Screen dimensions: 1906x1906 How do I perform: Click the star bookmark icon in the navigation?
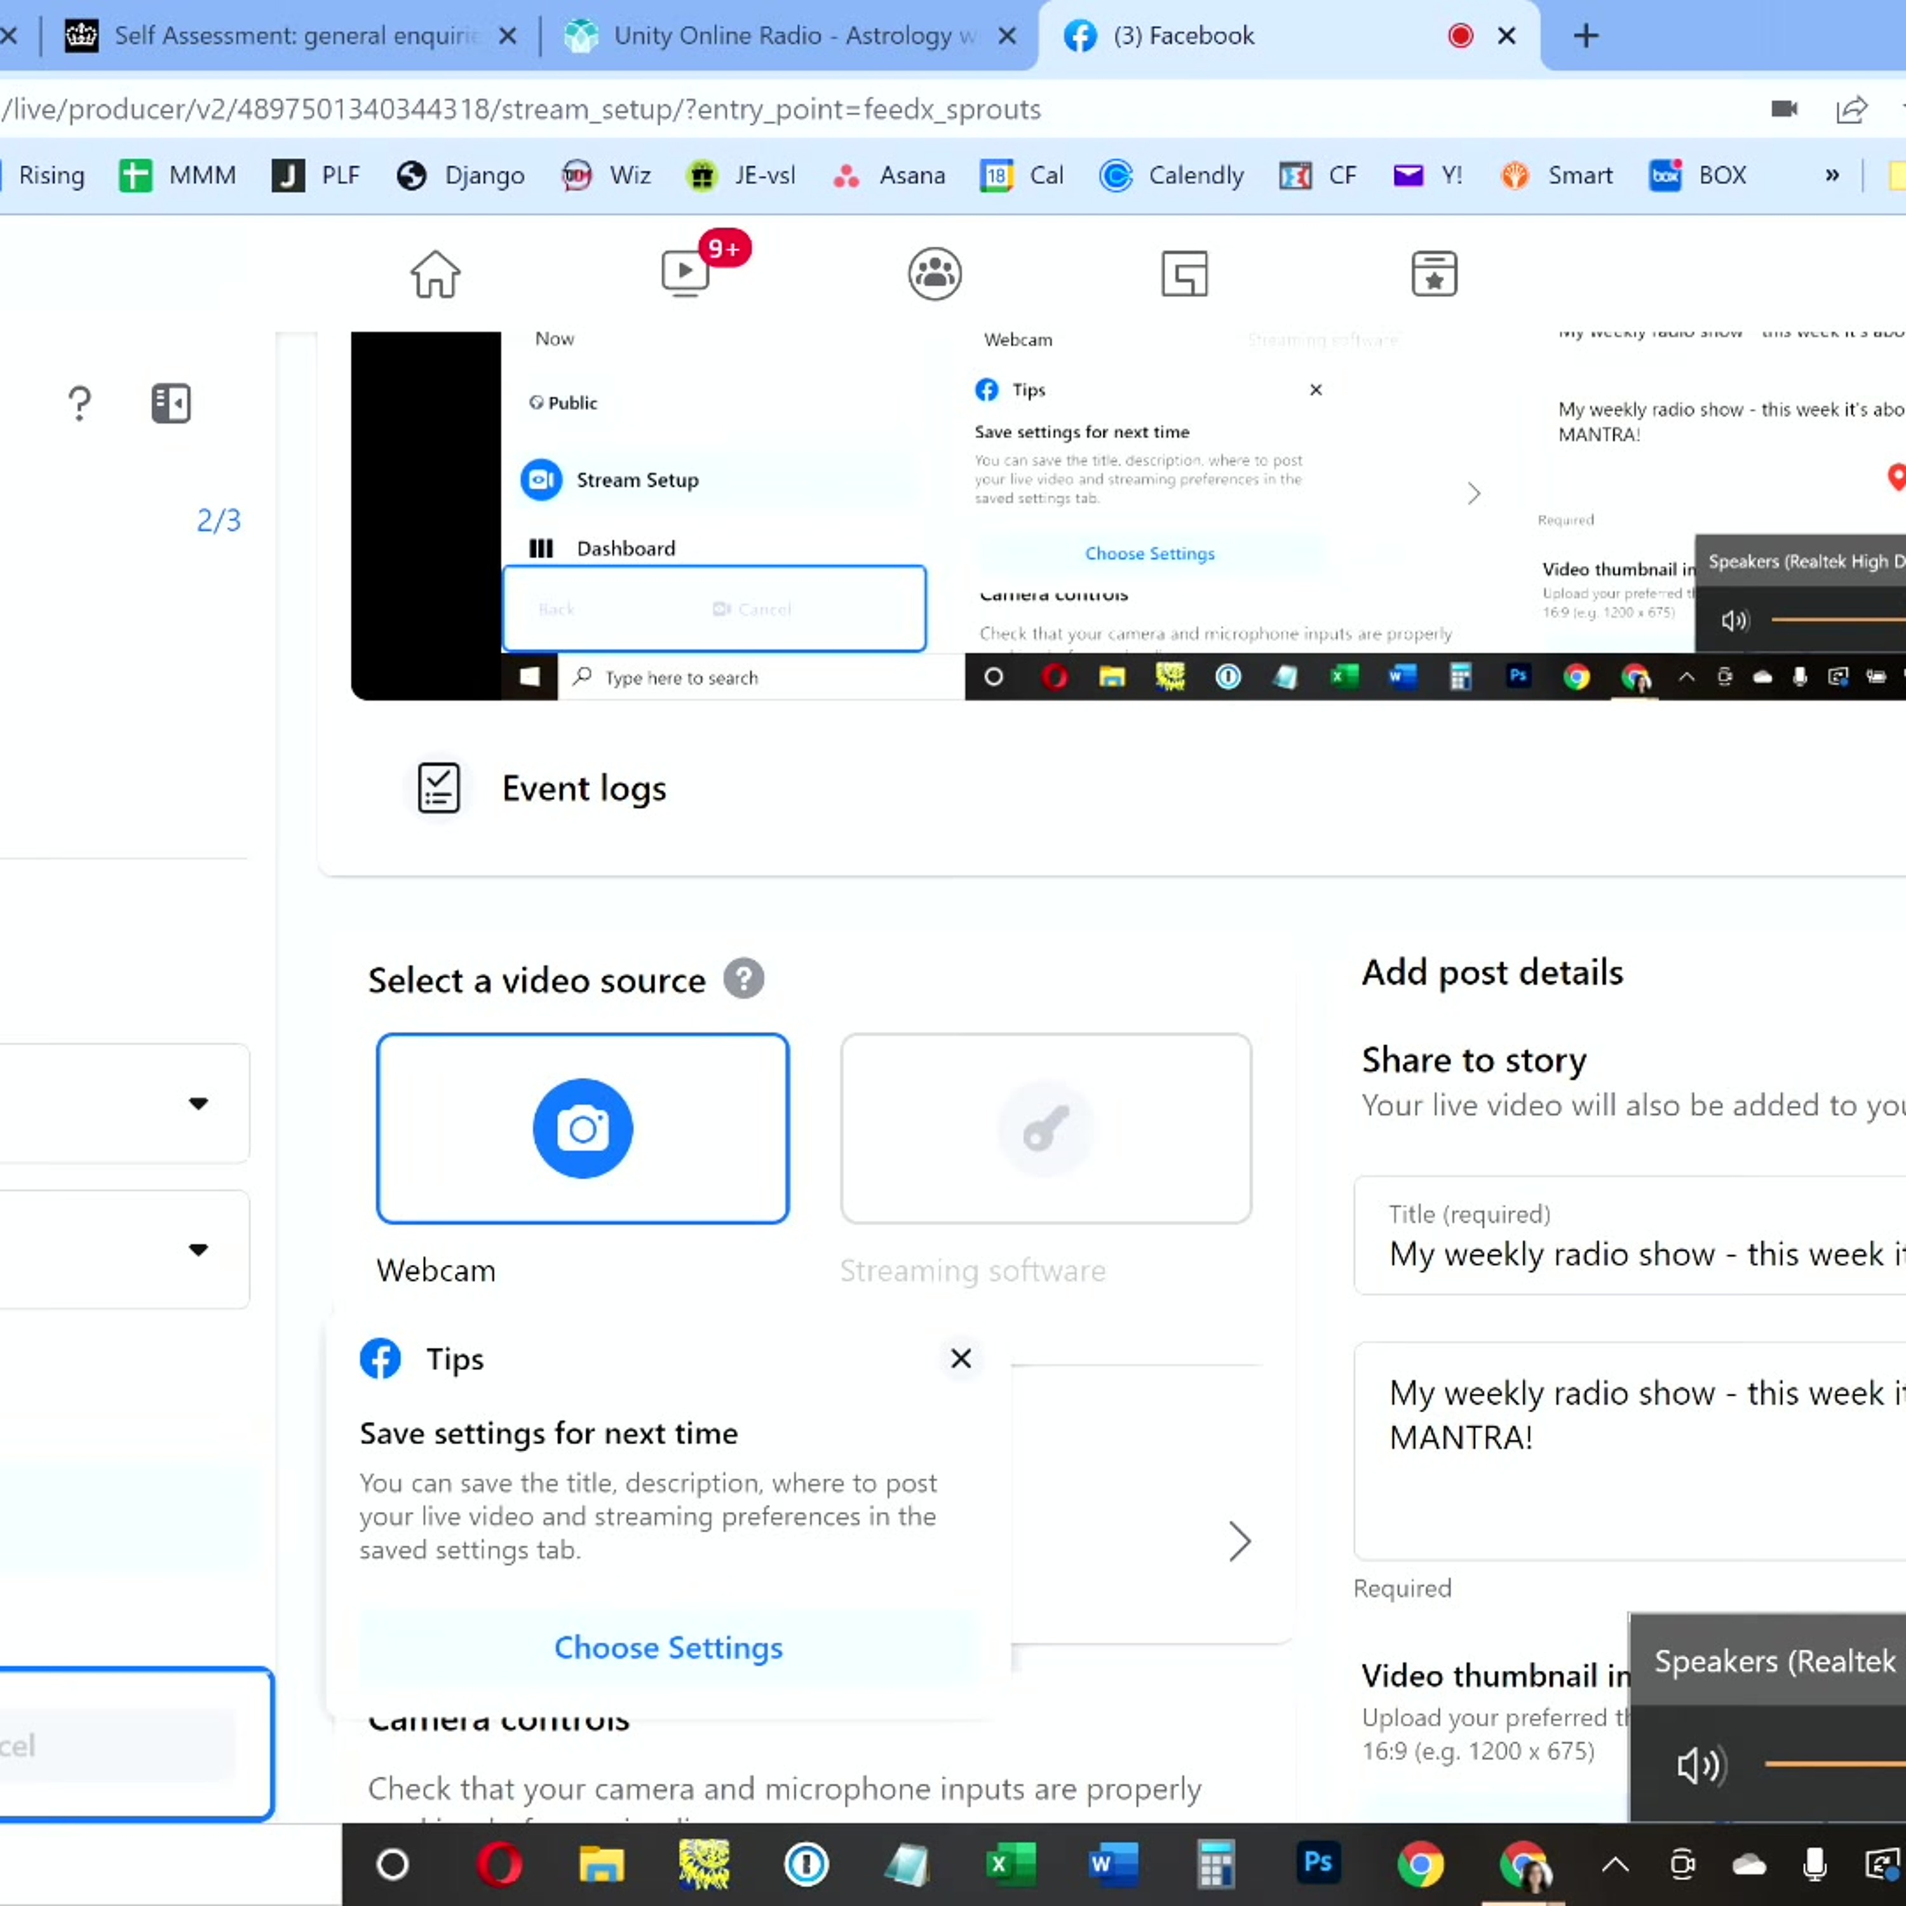point(1433,273)
